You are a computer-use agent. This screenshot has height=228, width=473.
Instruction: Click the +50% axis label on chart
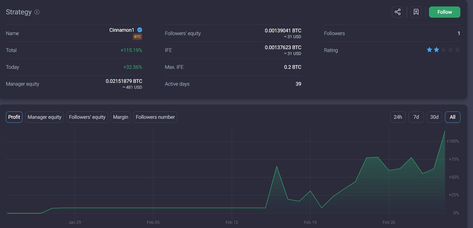point(454,177)
